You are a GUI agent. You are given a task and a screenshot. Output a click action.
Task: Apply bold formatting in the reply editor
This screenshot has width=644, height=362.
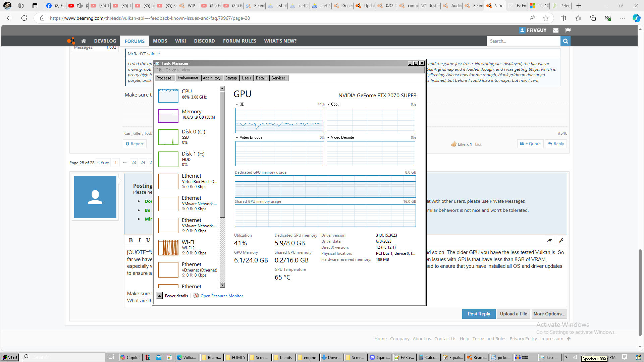pos(131,240)
